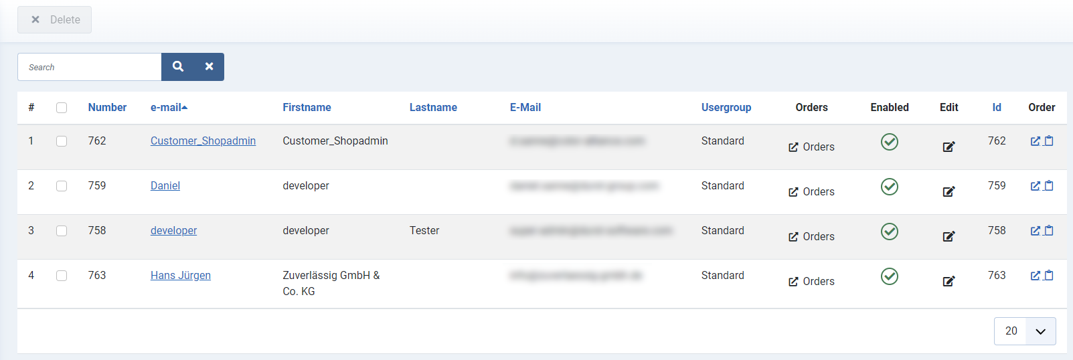Open the Daniel customer link
Image resolution: width=1073 pixels, height=360 pixels.
pyautogui.click(x=165, y=185)
